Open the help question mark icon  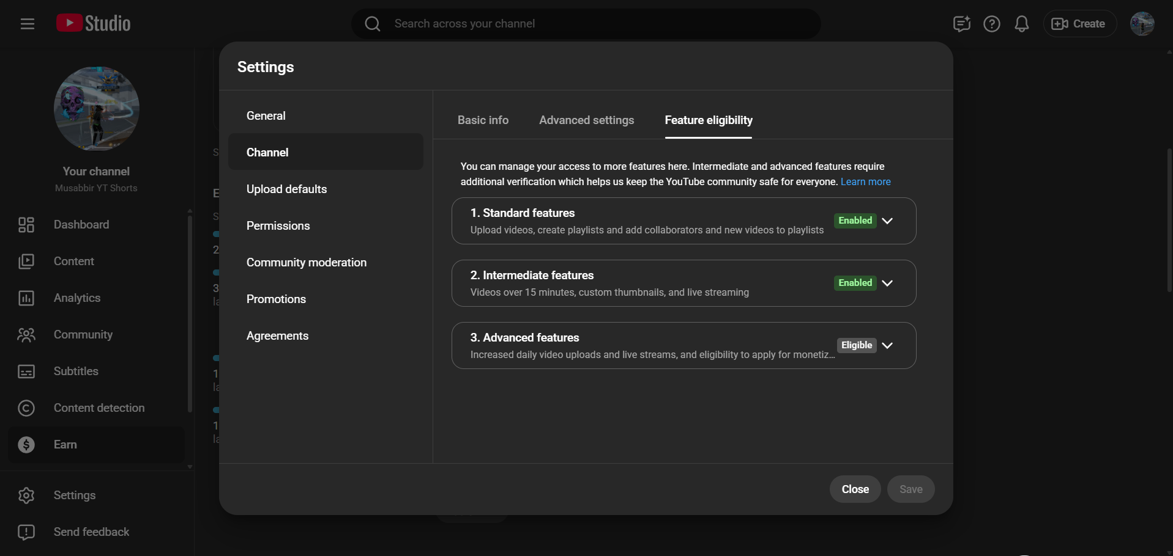pos(991,24)
